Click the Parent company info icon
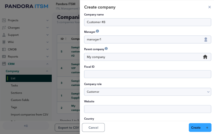This screenshot has width=214, height=134. click(x=106, y=49)
